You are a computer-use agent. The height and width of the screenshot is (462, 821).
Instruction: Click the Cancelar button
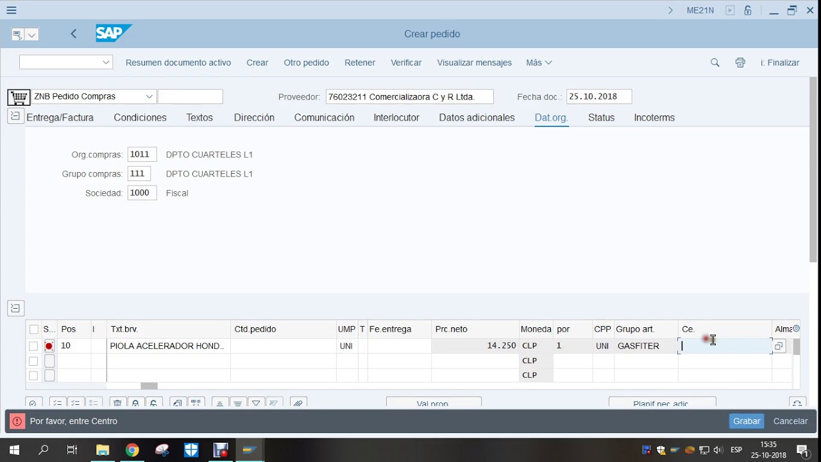[x=790, y=421]
